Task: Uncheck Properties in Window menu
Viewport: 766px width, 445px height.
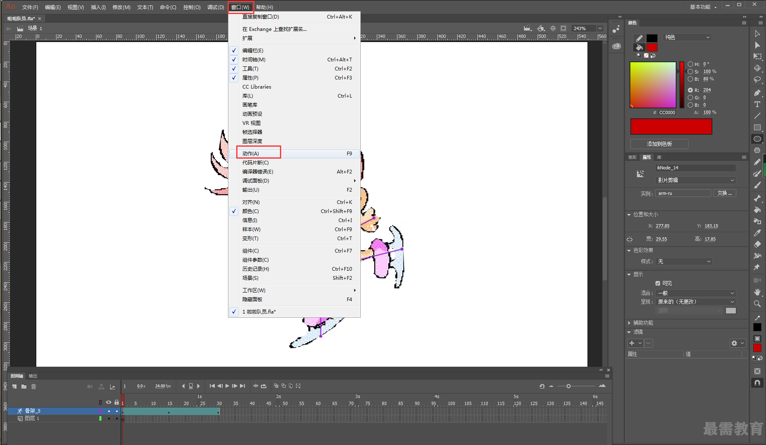Action: click(x=294, y=77)
